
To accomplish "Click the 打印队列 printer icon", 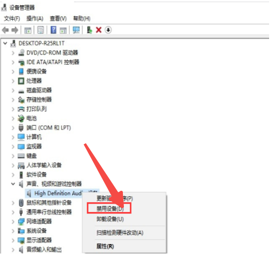I will tap(21, 109).
